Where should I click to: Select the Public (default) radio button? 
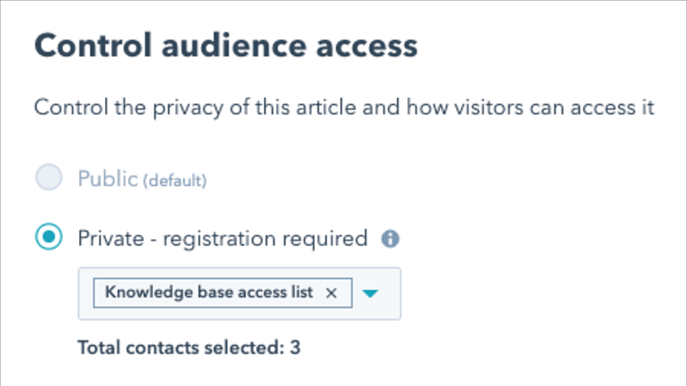pyautogui.click(x=49, y=177)
